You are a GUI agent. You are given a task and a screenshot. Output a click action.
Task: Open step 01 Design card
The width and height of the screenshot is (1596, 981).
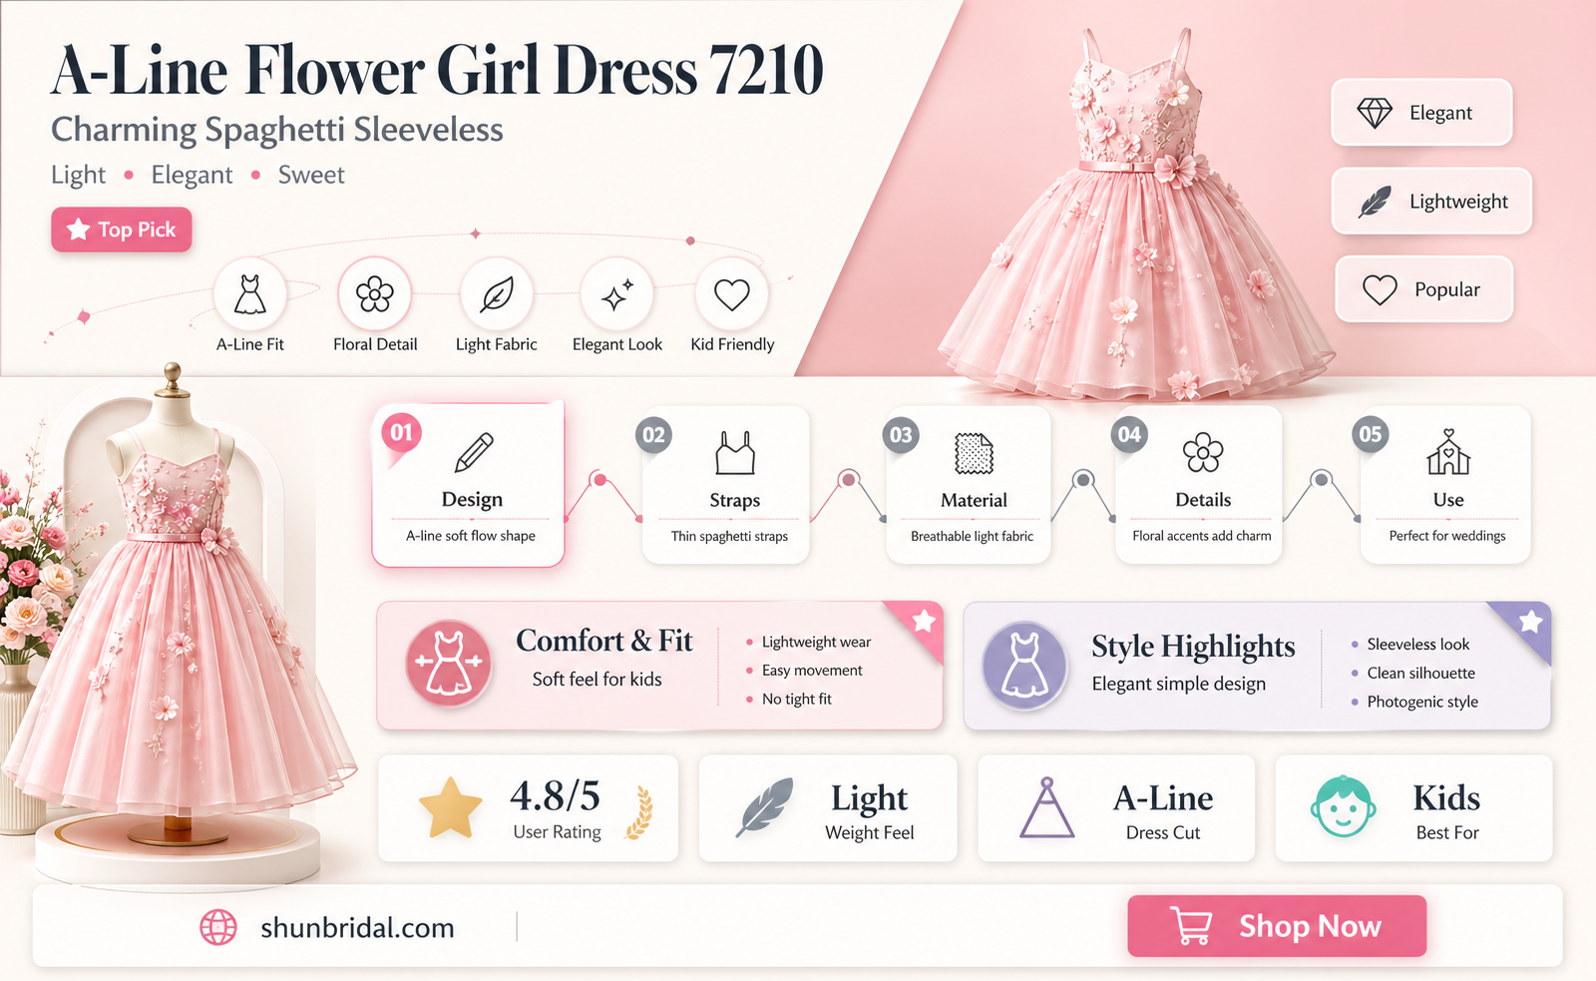(469, 485)
